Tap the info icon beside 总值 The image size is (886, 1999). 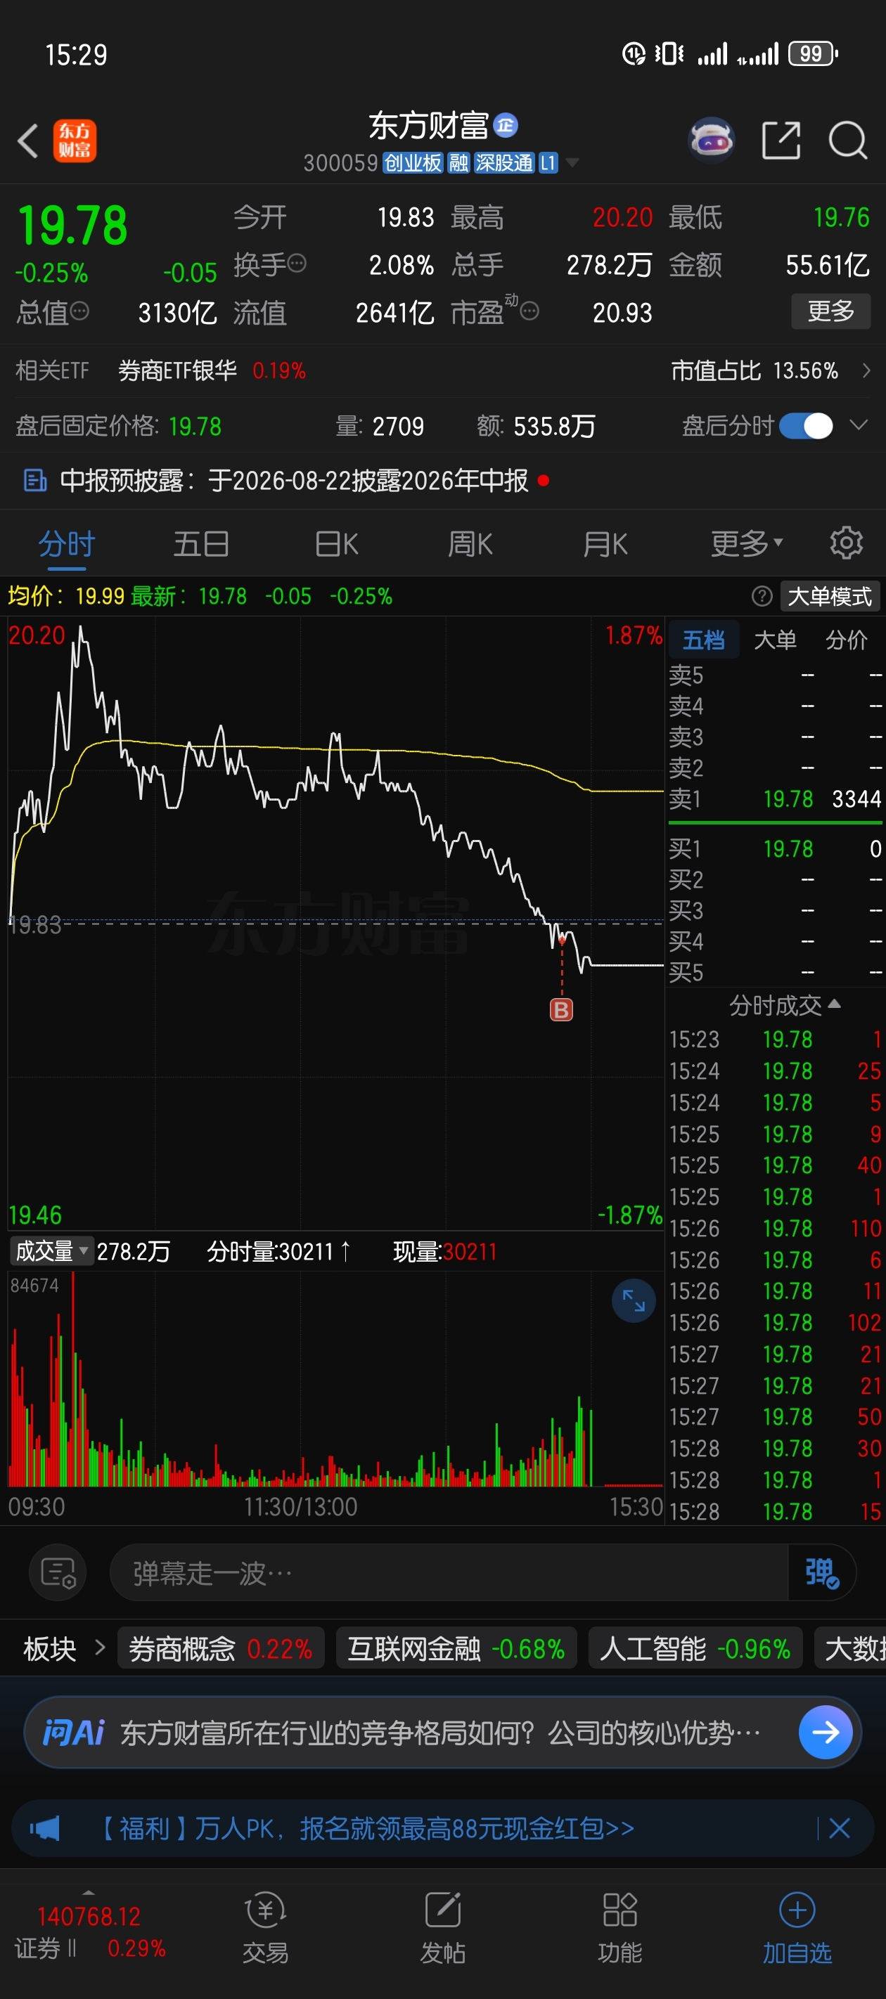pos(79,311)
